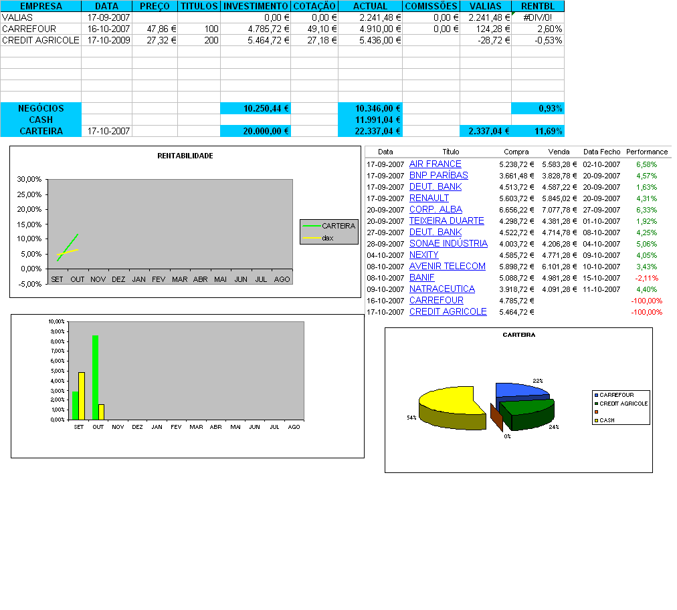
Task: Click the CARREFOUR blue legend swatch
Action: coord(596,395)
